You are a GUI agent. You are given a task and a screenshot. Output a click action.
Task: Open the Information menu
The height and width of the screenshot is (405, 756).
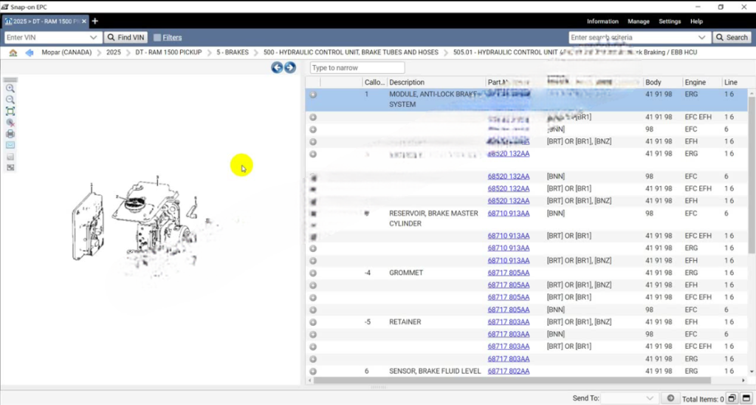click(x=602, y=21)
